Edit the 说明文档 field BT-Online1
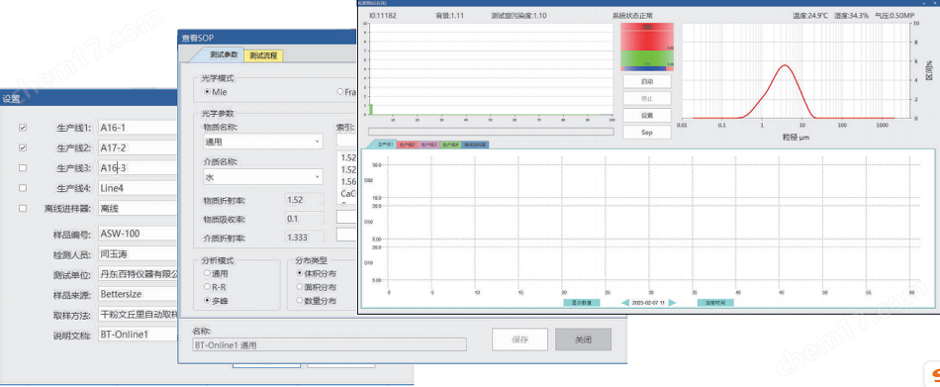Screen dimensions: 940x387 coord(138,335)
